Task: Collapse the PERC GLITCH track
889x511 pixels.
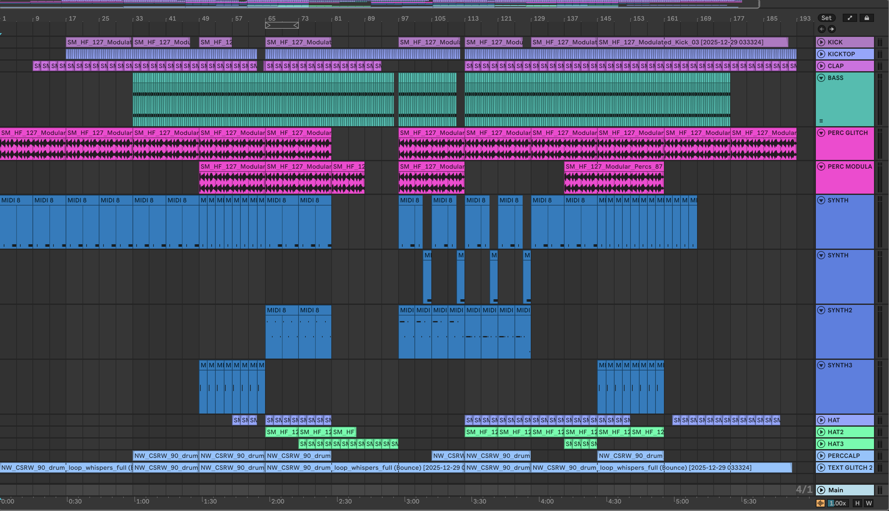Action: coord(821,133)
